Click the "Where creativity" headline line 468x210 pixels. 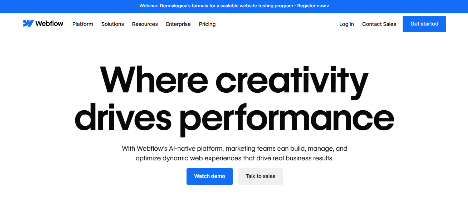[234, 79]
